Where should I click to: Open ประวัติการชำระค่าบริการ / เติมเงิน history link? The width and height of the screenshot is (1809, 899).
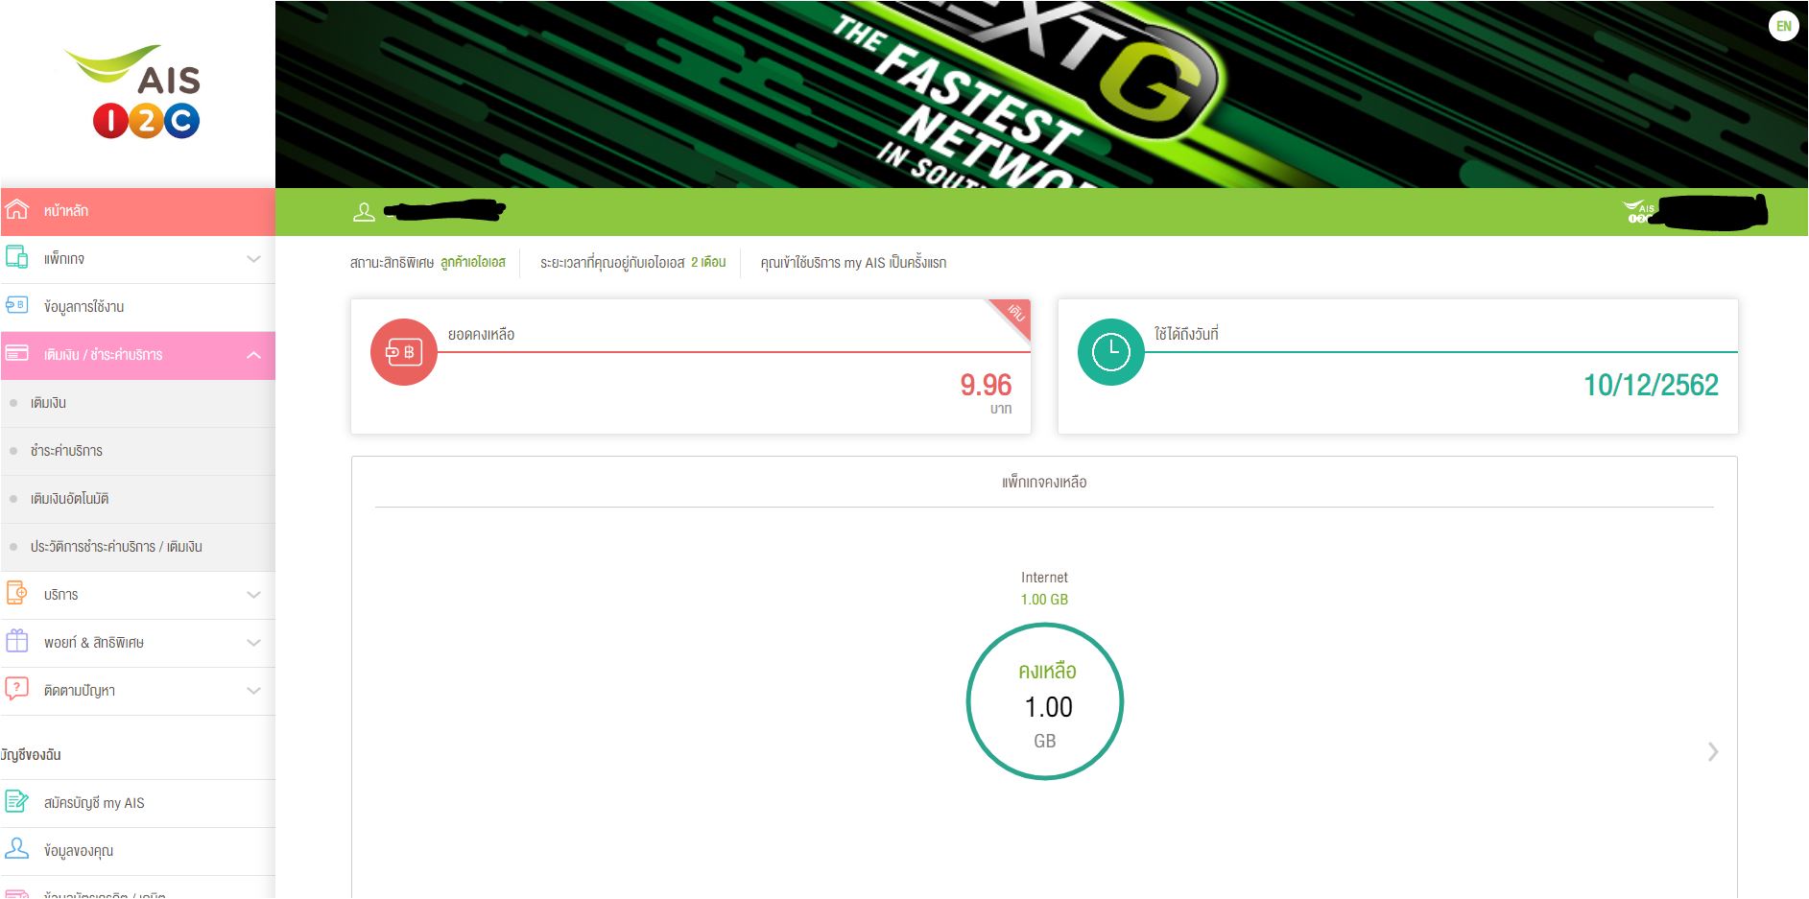point(116,547)
